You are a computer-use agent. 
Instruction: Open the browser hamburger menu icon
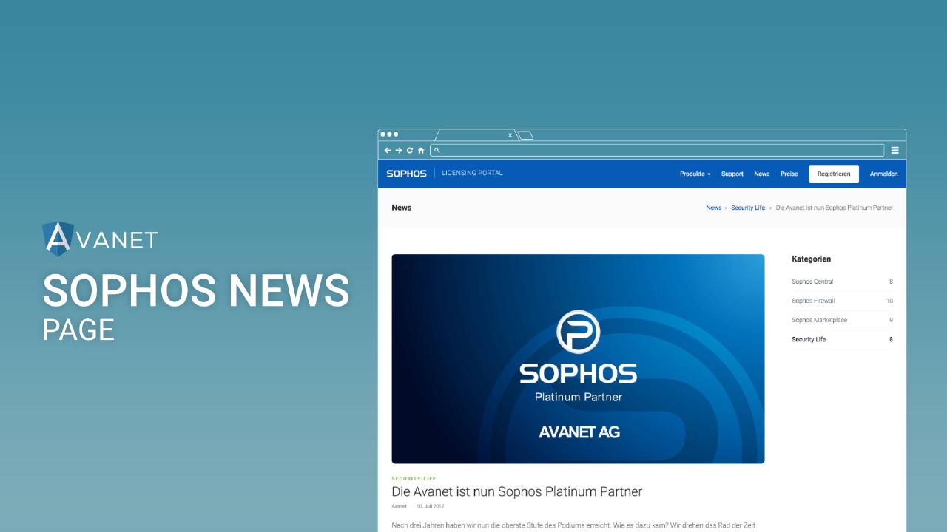click(895, 149)
